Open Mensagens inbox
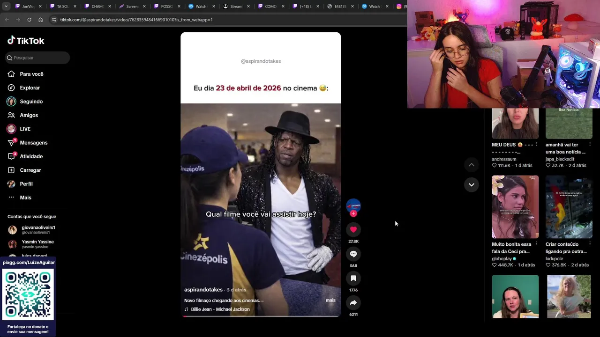 coord(27,143)
